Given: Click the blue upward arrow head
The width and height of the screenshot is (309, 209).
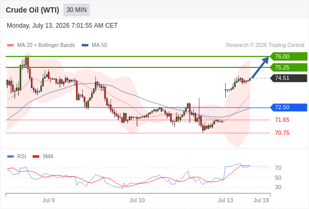Looking at the screenshot, I should (266, 60).
